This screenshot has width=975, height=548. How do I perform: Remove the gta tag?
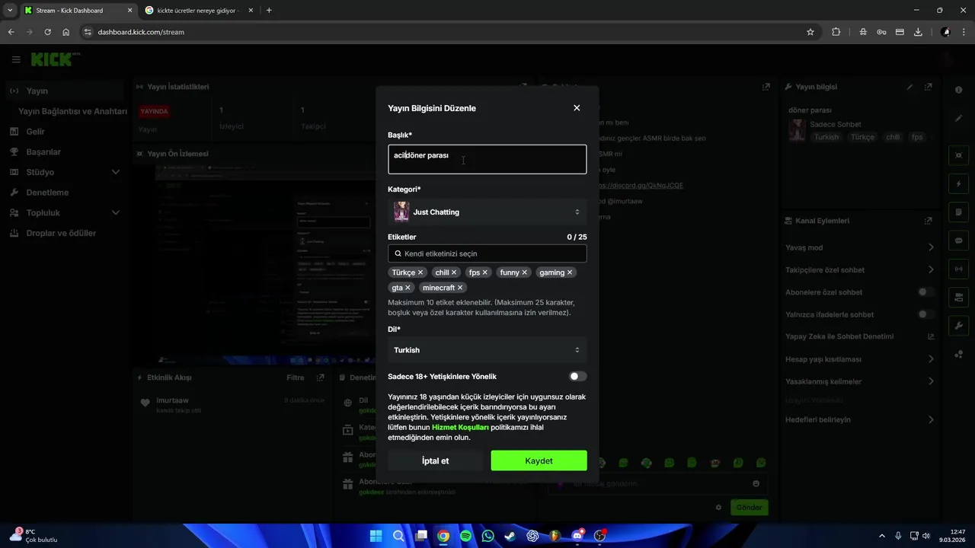pos(408,288)
